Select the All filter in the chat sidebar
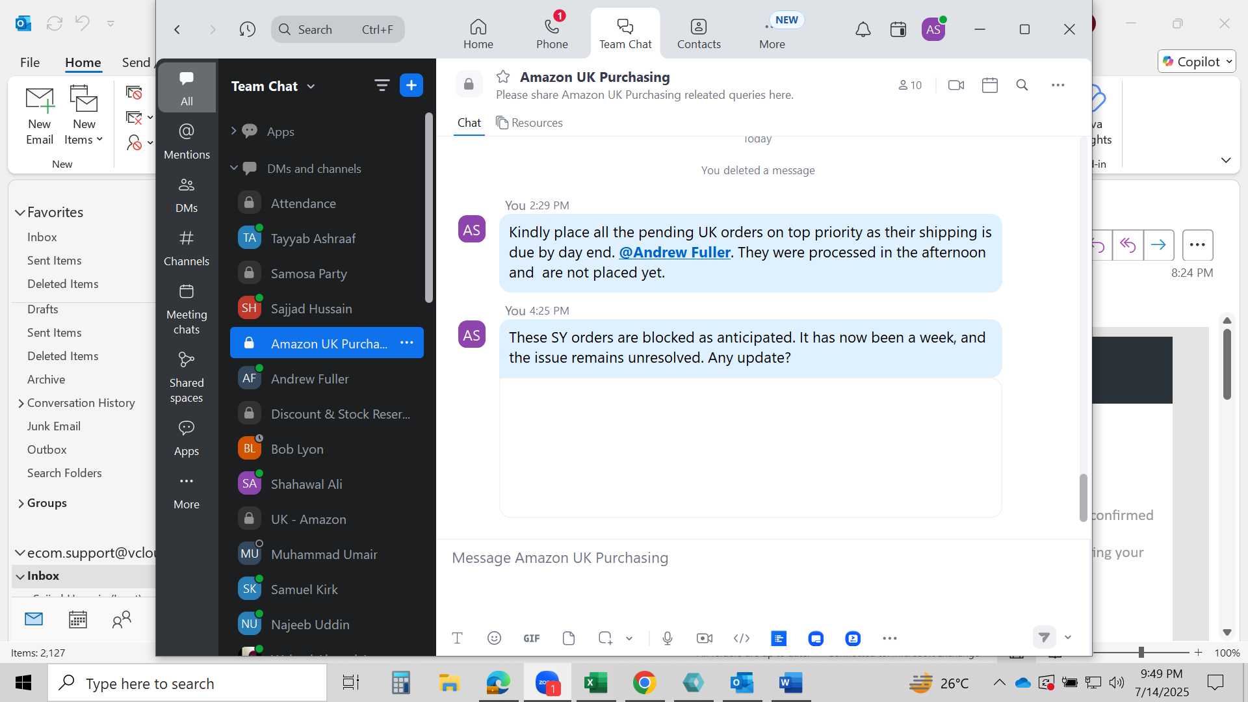The image size is (1248, 702). click(187, 88)
